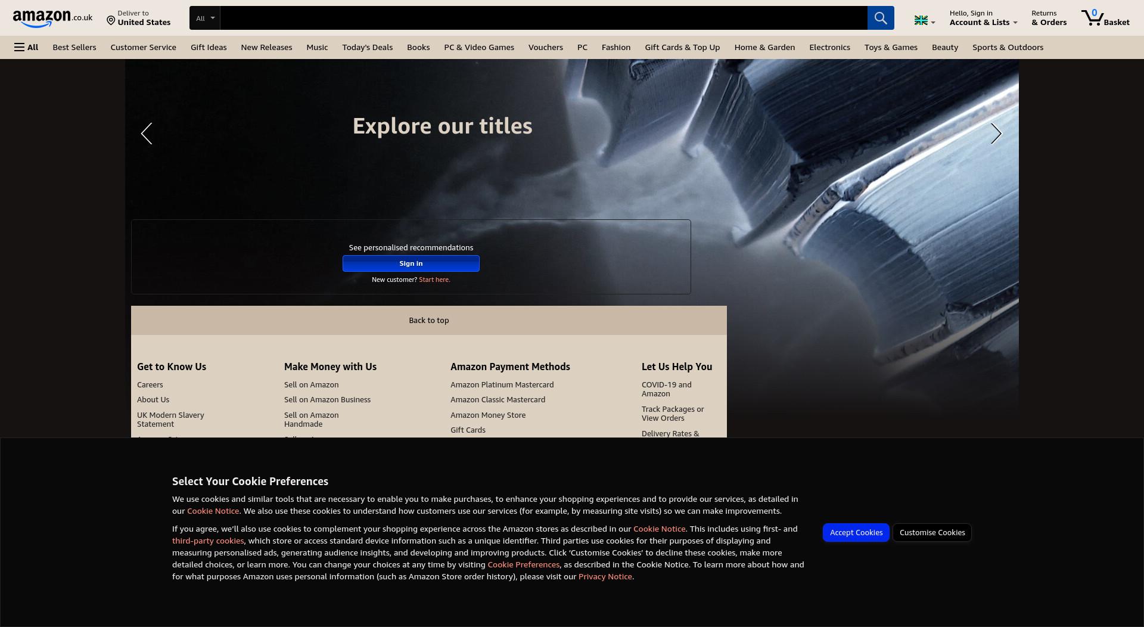Open Sell on Amazon Business link
This screenshot has height=627, width=1144.
[327, 399]
